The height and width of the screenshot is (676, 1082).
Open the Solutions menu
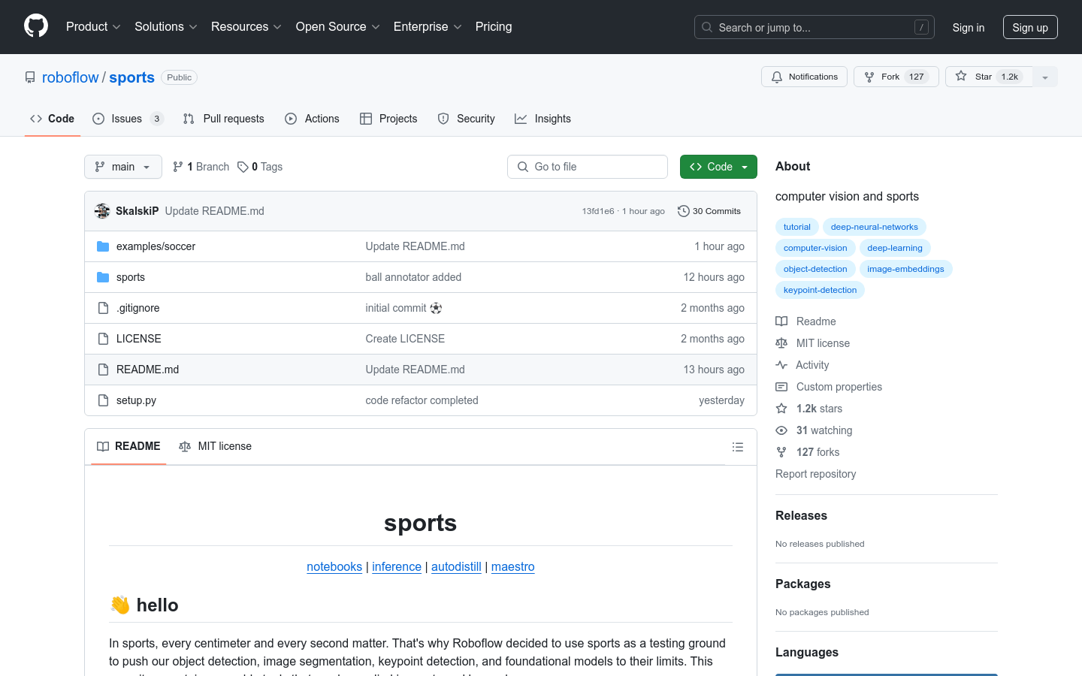(x=166, y=27)
